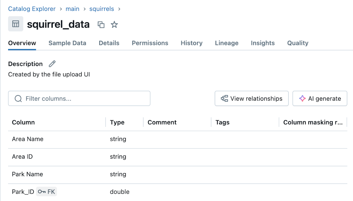Screen dimensions: 353x201
Task: Select the Quality tab
Action: tap(298, 43)
